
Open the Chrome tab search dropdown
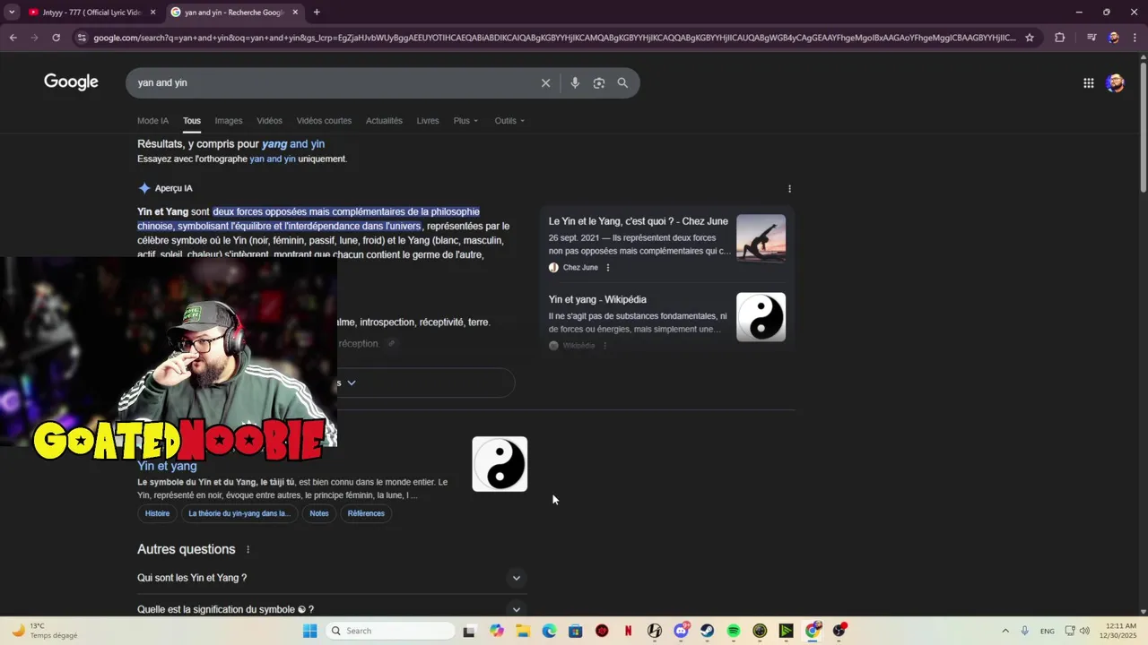point(12,12)
